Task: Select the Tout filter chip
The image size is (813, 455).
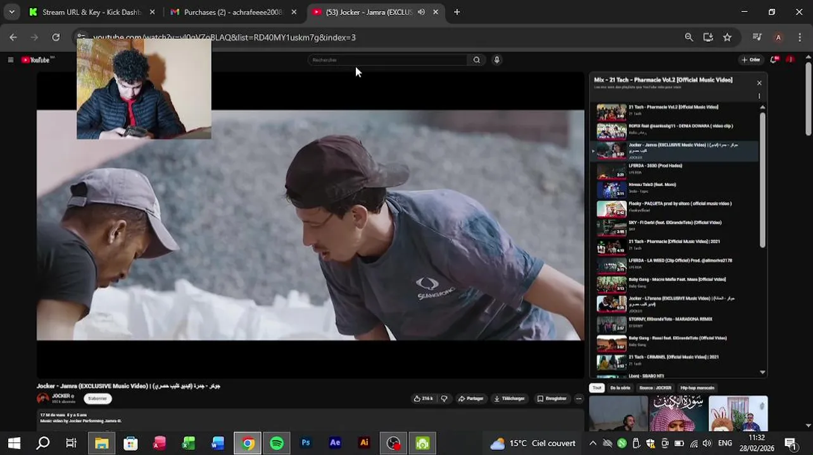Action: pyautogui.click(x=597, y=388)
